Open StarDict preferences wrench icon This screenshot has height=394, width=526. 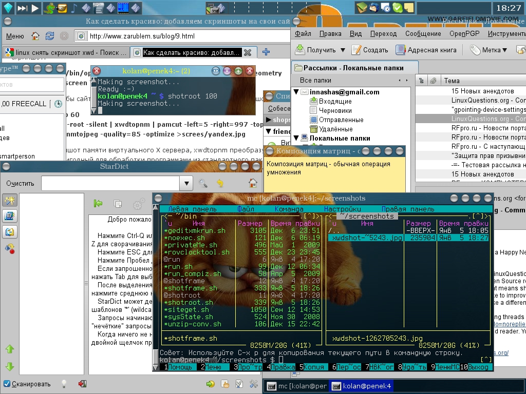pyautogui.click(x=254, y=384)
